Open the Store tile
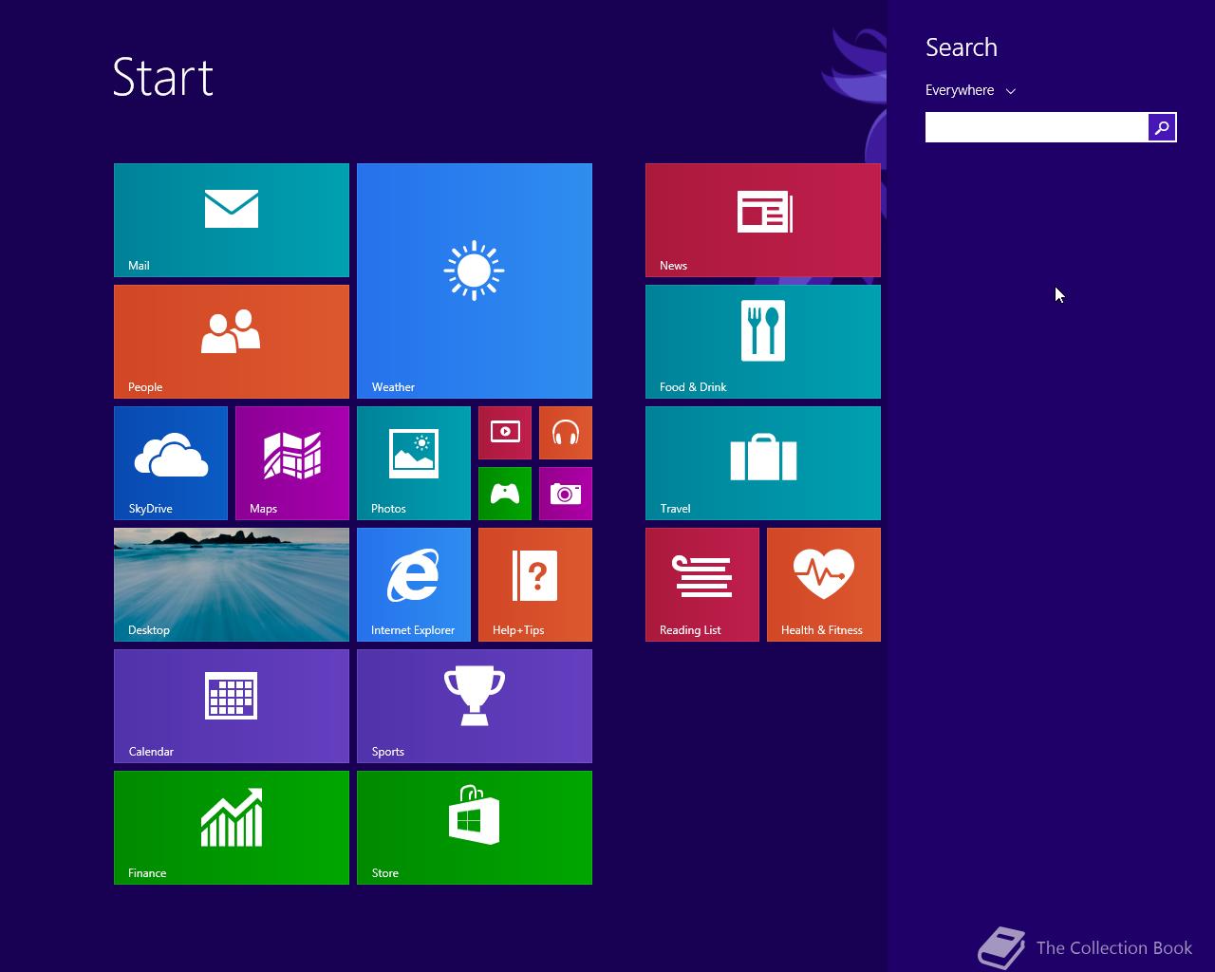This screenshot has height=972, width=1215. [475, 828]
